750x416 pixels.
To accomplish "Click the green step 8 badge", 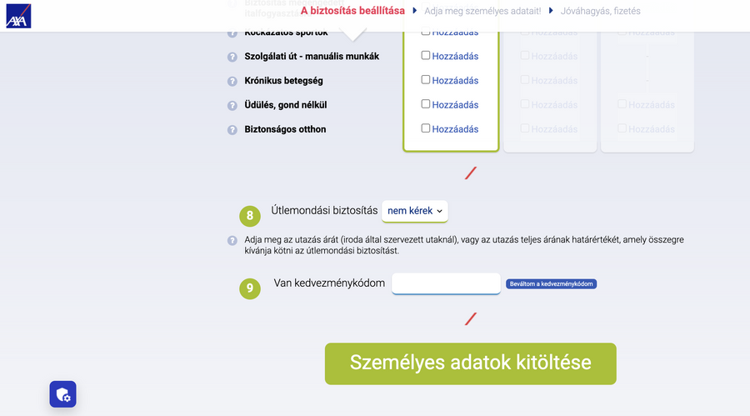I will point(249,217).
